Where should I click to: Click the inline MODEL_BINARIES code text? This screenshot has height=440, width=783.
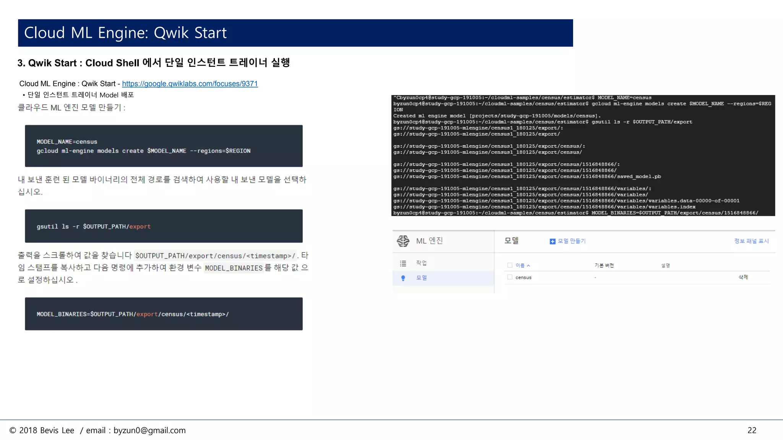tap(234, 268)
